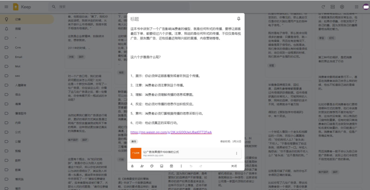The height and width of the screenshot is (190, 370).
Task: Redo the edit in the note
Action: [x=201, y=166]
